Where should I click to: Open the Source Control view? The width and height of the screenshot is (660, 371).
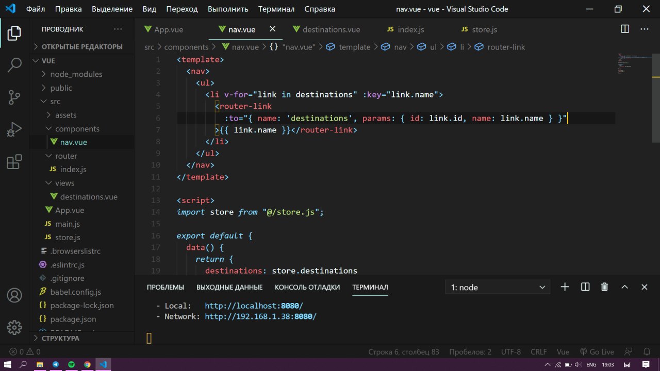coord(14,97)
